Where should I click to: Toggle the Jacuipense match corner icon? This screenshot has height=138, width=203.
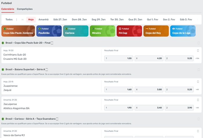198,100
